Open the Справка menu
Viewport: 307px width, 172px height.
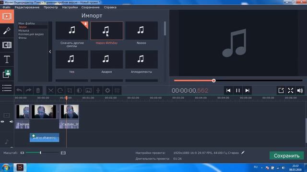tap(110, 7)
